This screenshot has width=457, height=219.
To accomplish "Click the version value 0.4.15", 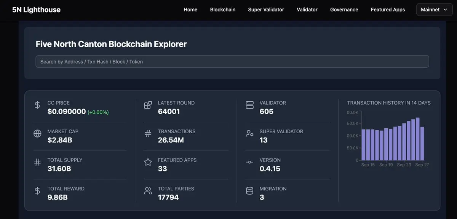I will (x=270, y=169).
